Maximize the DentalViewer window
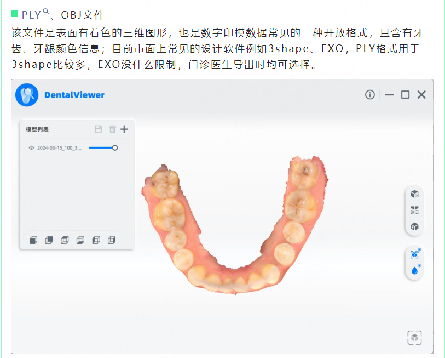The height and width of the screenshot is (358, 445). [405, 95]
